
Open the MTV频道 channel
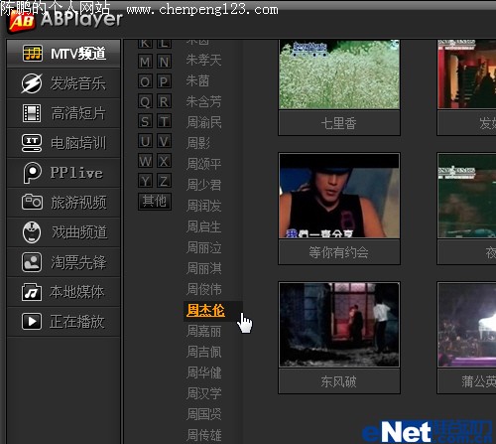coord(63,54)
